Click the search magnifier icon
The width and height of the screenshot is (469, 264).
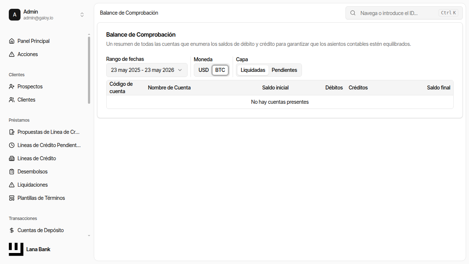(353, 13)
